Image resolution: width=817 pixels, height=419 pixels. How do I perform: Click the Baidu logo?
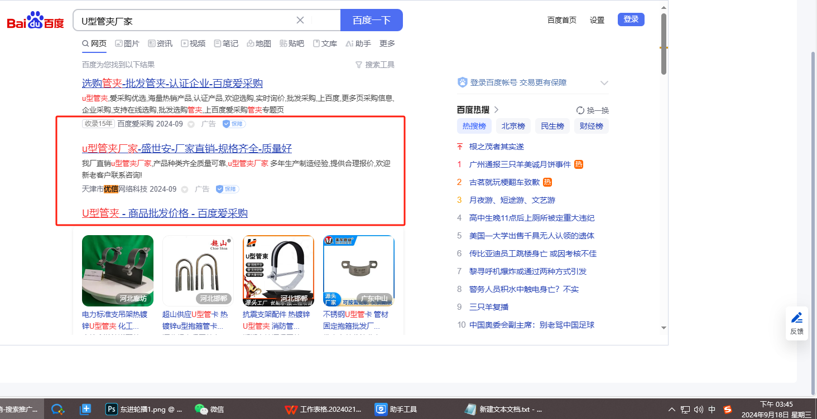pos(35,21)
